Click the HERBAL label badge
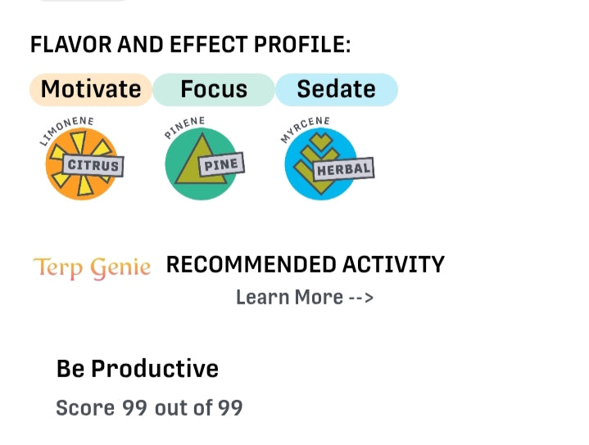 tap(344, 169)
